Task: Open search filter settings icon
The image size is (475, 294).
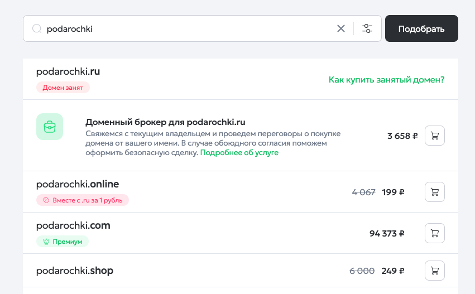Action: coord(367,28)
